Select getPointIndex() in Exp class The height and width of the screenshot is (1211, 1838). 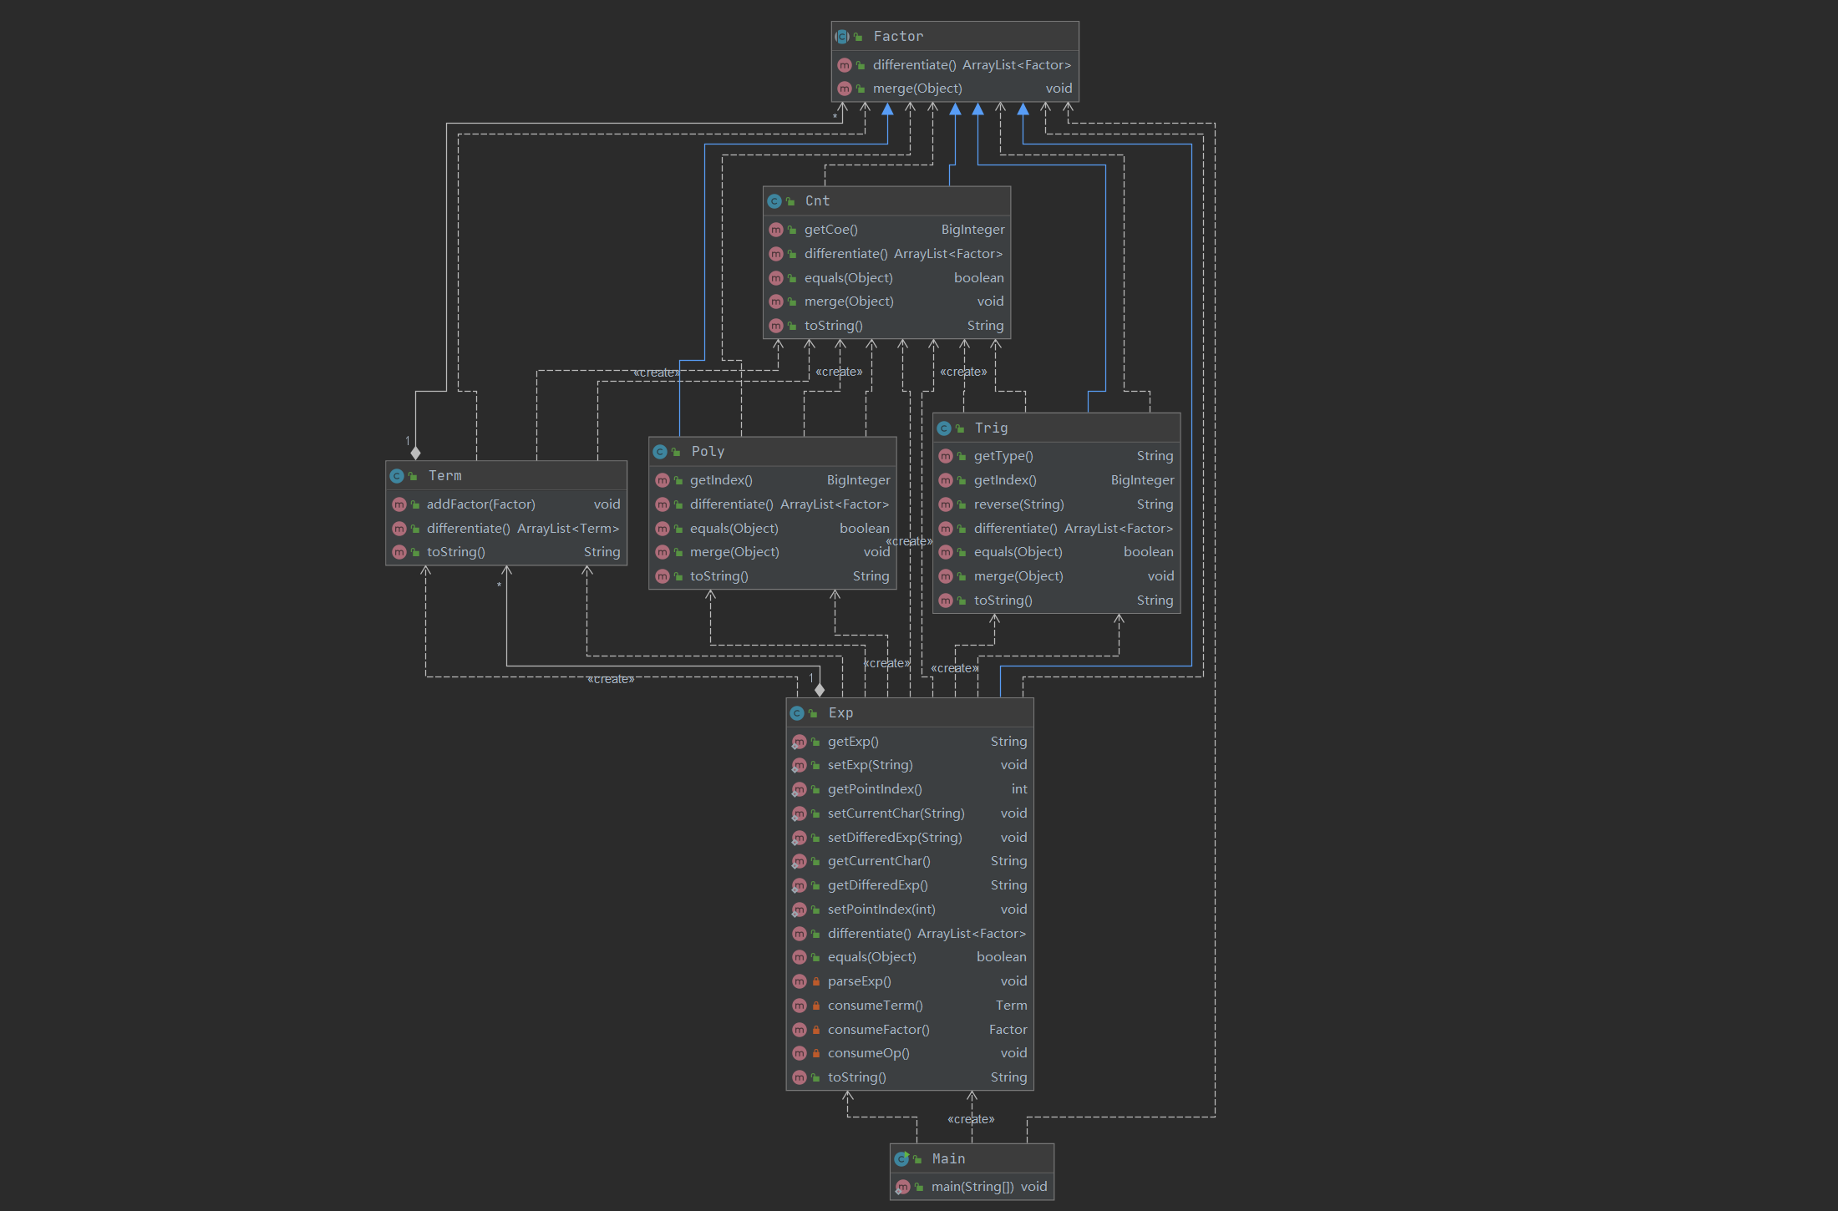coord(875,789)
